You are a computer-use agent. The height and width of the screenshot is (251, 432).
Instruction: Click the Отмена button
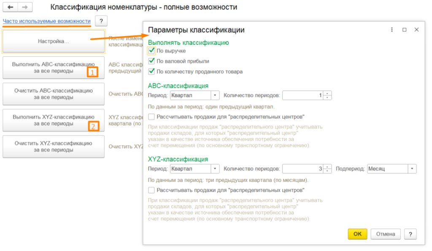tap(386, 234)
